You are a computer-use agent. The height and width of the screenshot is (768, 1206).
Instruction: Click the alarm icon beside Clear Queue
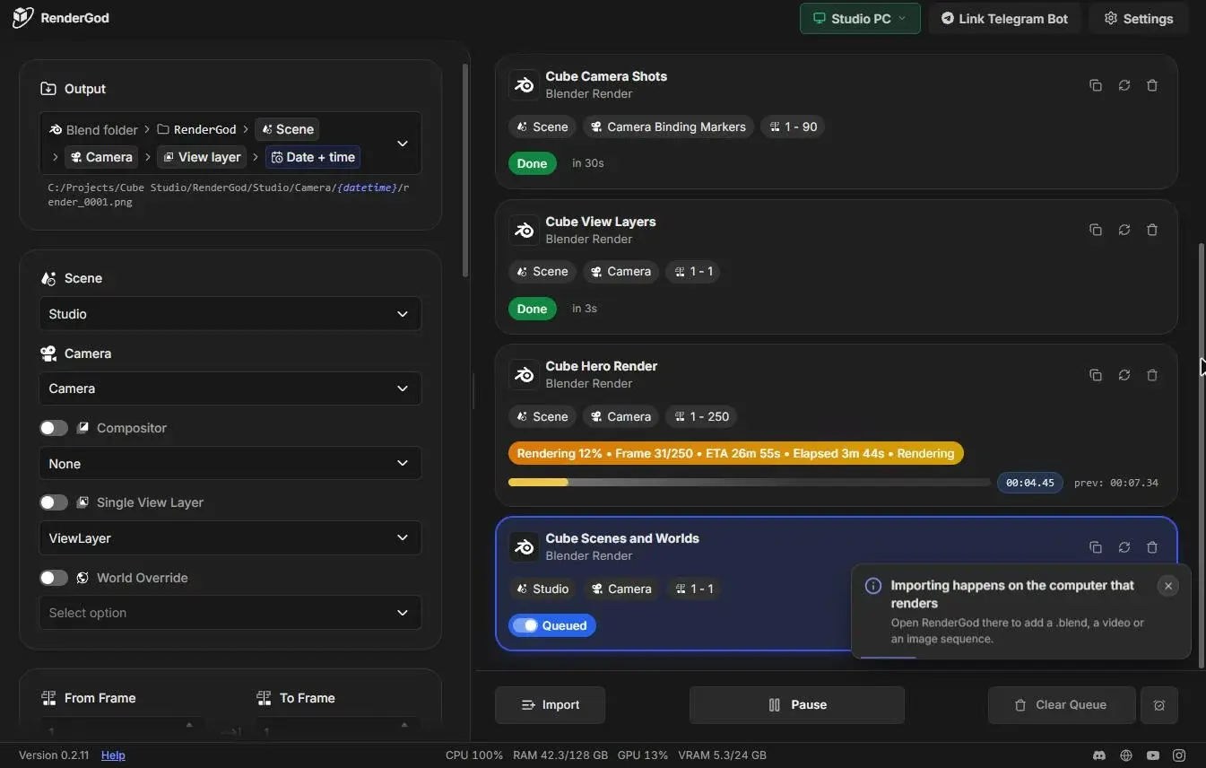[1159, 705]
